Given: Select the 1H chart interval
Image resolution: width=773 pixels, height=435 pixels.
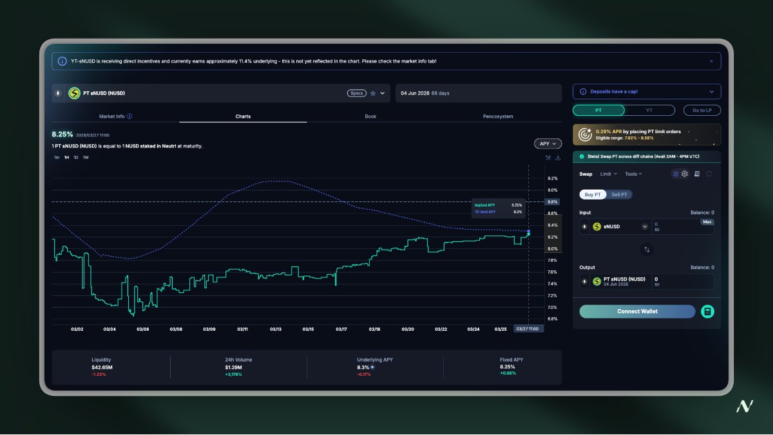Looking at the screenshot, I should (66, 158).
